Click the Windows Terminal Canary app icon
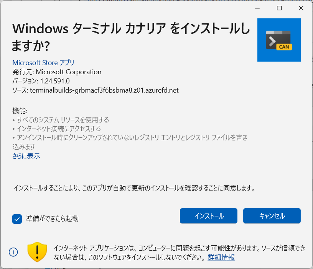Screen dimensions: 313x269 tap(279, 40)
